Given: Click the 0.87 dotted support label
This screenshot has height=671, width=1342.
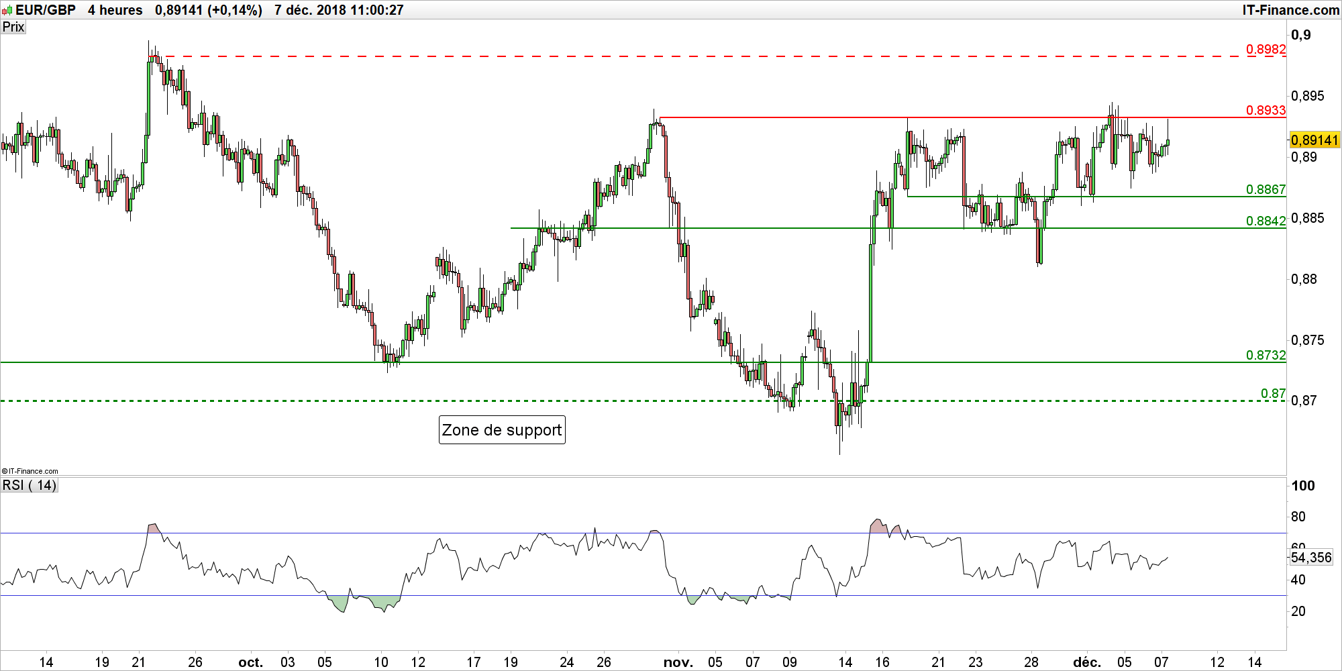Looking at the screenshot, I should point(1274,393).
